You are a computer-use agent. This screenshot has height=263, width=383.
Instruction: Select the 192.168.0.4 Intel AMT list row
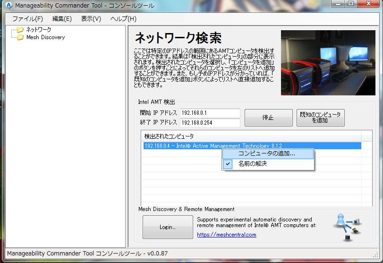point(252,146)
